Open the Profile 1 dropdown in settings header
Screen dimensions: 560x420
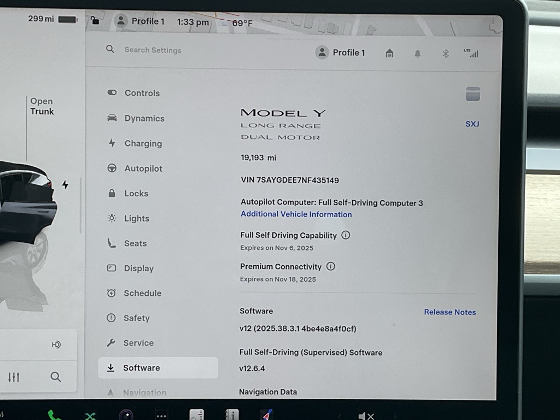[340, 52]
